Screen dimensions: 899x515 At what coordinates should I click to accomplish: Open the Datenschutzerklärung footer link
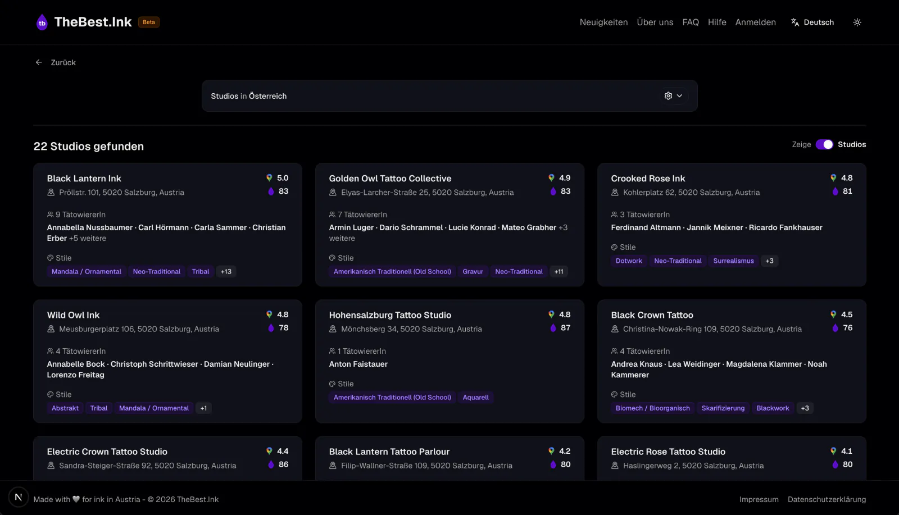tap(827, 499)
